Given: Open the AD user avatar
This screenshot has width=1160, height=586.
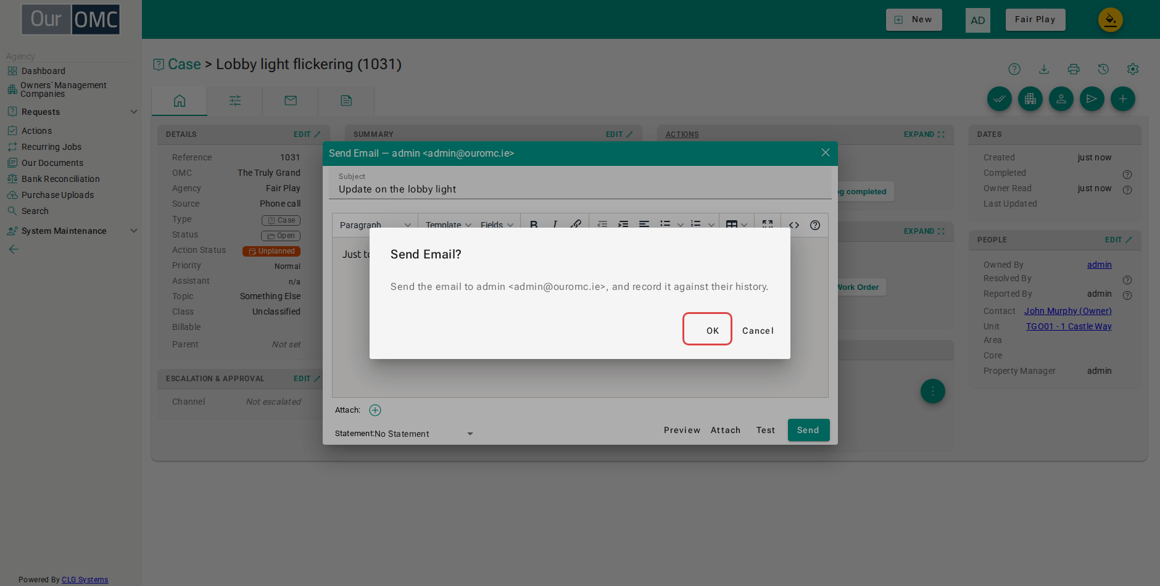Looking at the screenshot, I should pyautogui.click(x=978, y=20).
